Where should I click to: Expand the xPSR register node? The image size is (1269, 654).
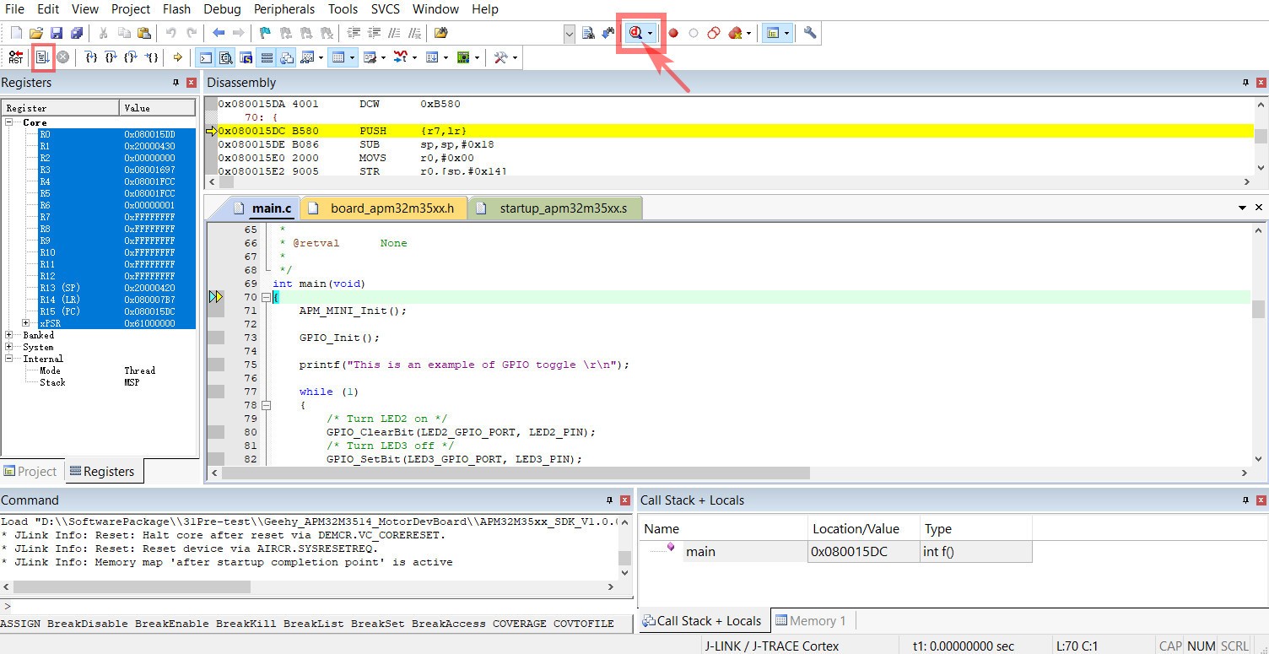pyautogui.click(x=26, y=323)
